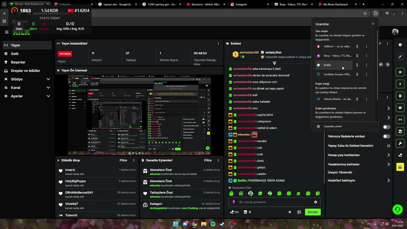The height and width of the screenshot is (229, 407).
Task: Open info icon in right tool column
Action: (x=400, y=45)
